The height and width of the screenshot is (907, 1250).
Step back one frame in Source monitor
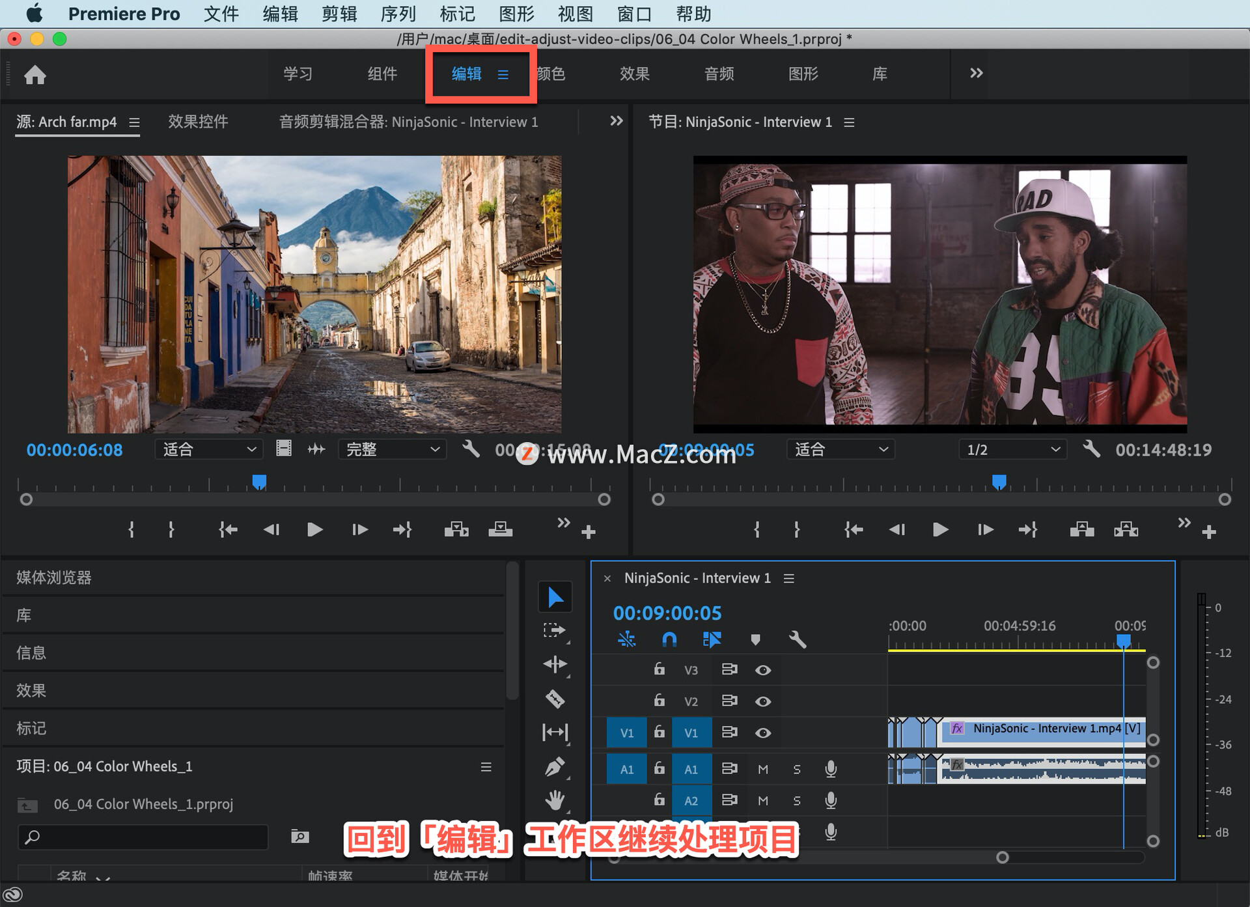click(x=271, y=529)
